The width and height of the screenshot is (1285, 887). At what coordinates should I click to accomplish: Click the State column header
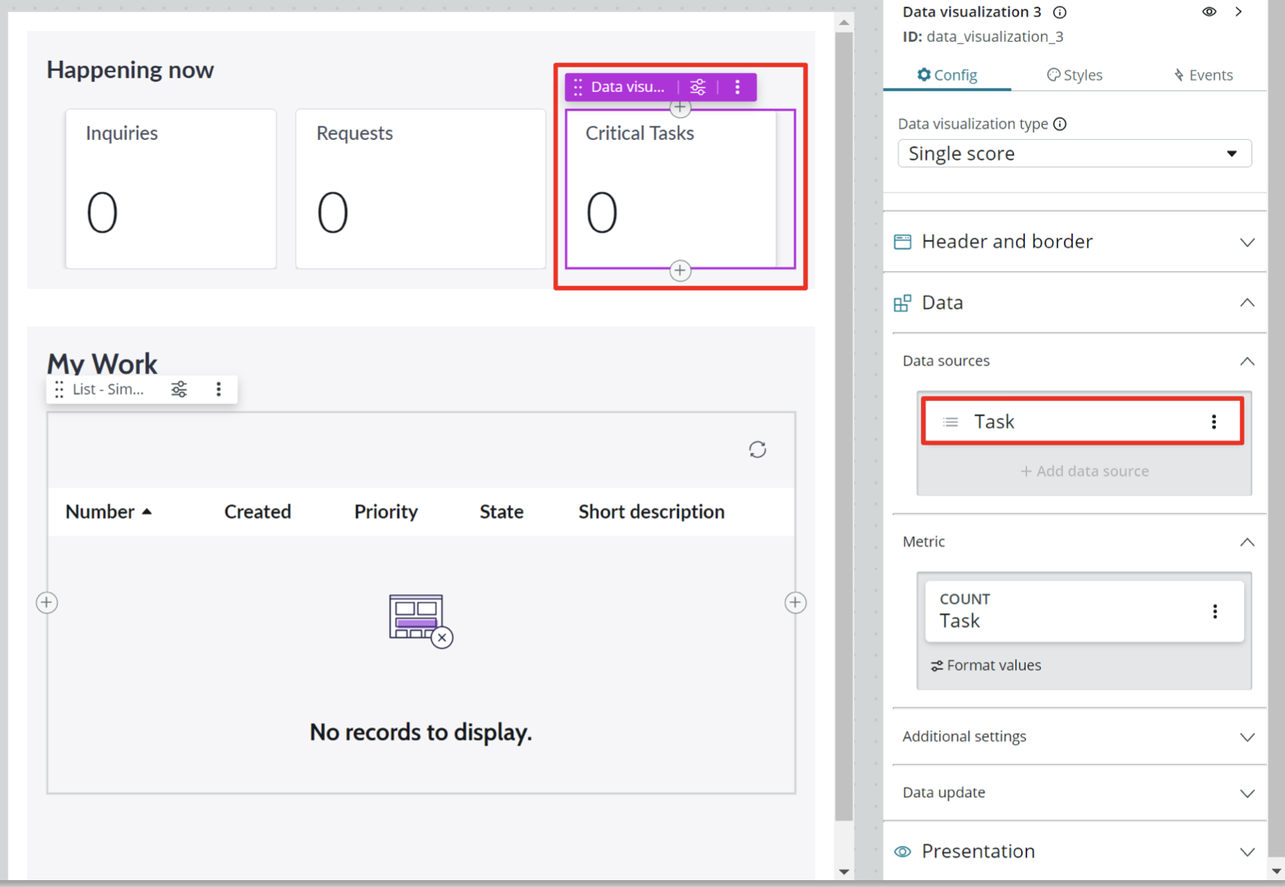(502, 512)
